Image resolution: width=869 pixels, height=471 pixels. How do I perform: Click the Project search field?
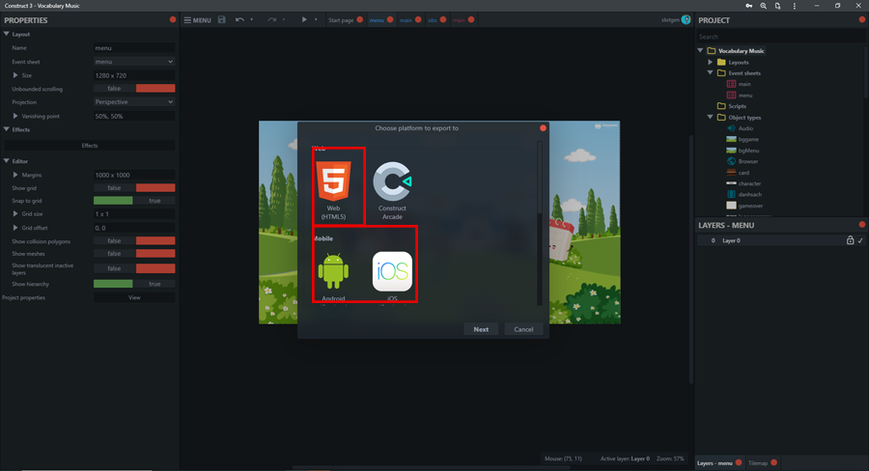pyautogui.click(x=780, y=37)
